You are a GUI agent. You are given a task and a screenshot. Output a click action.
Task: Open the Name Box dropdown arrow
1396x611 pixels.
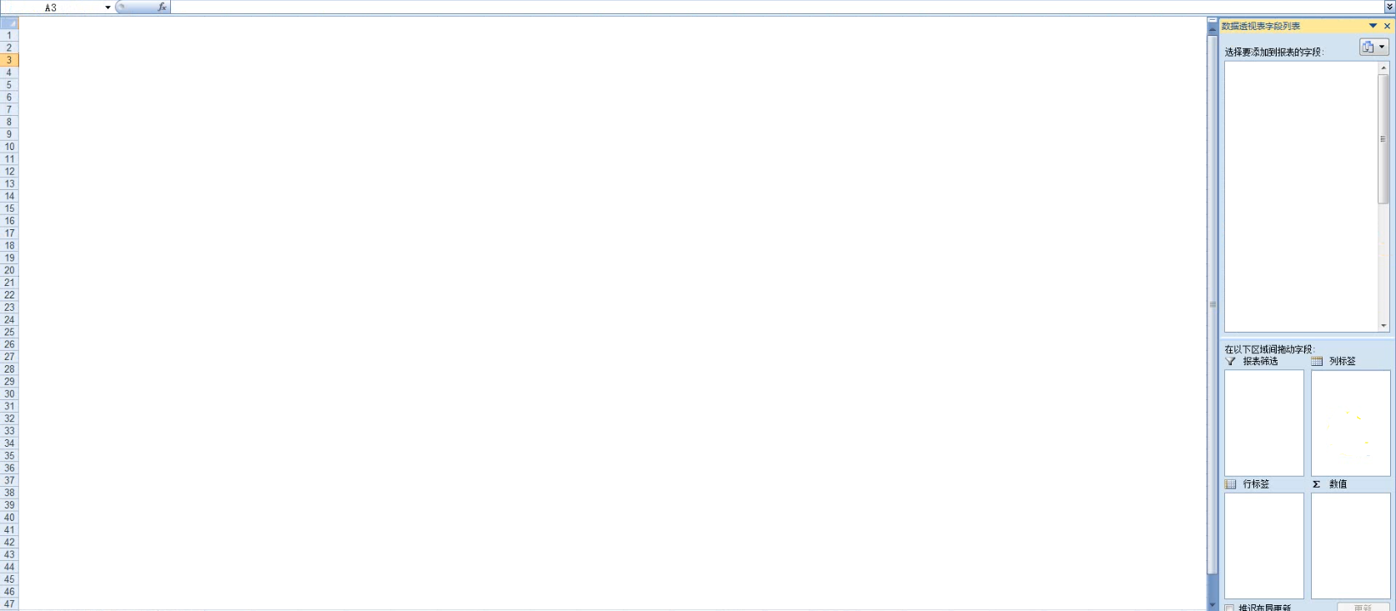pos(108,8)
